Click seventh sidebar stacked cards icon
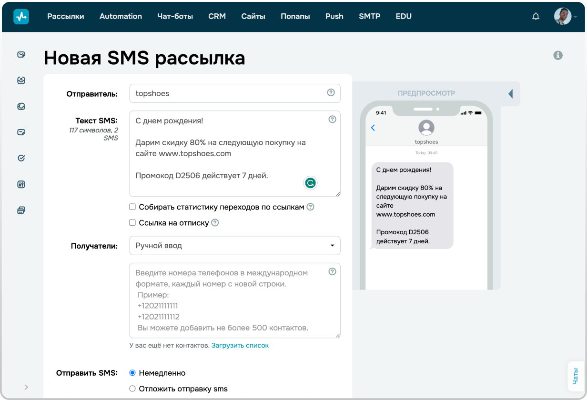The height and width of the screenshot is (400, 587). pyautogui.click(x=21, y=210)
